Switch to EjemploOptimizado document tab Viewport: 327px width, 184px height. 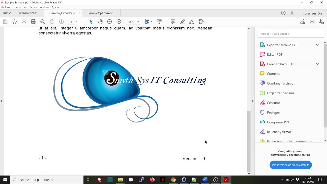click(101, 13)
